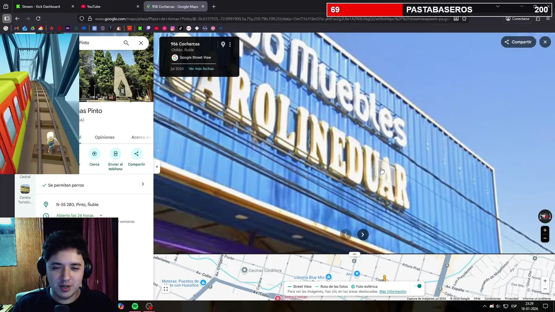Click Enviar al teléfono icon
Viewport: 555px width, 312px height.
click(115, 154)
